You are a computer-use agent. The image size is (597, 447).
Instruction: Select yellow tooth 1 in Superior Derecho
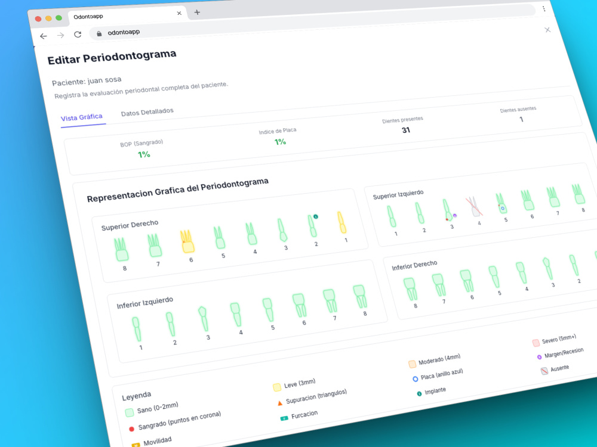(x=341, y=222)
